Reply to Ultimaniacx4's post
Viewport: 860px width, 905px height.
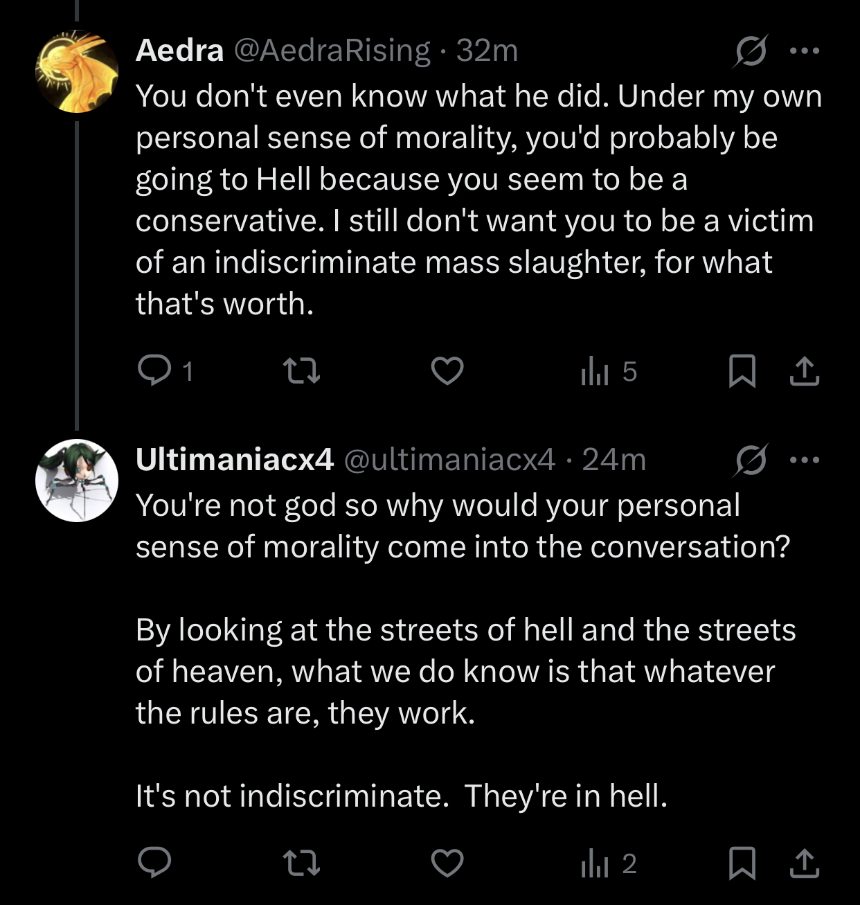pyautogui.click(x=154, y=863)
